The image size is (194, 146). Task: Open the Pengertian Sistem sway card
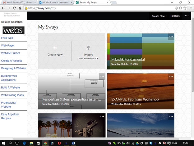point(72,91)
